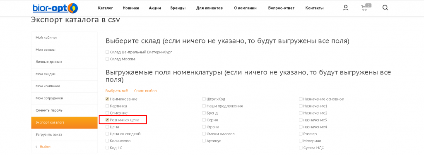This screenshot has width=424, height=155.
Task: Click Выбрать всё link
Action: 116,91
